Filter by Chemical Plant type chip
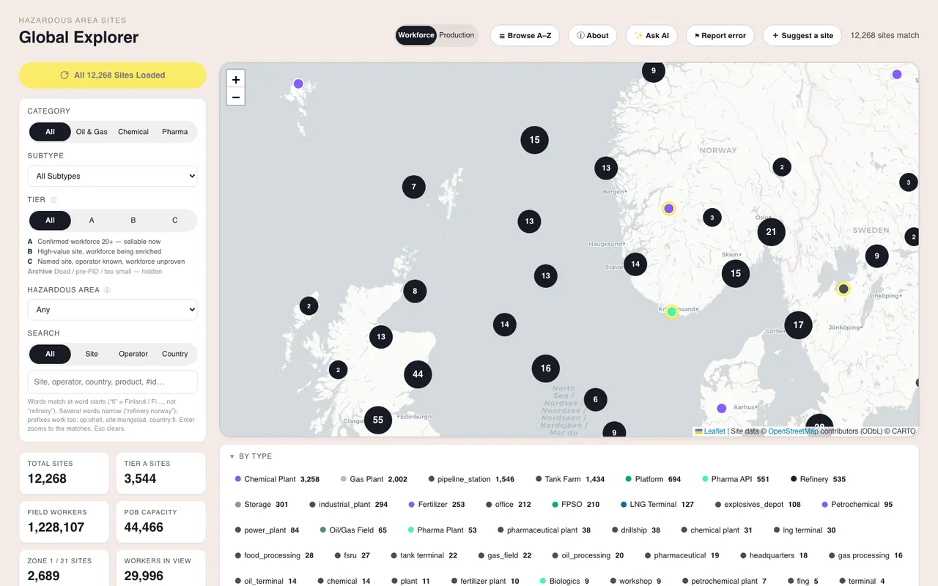 (277, 479)
